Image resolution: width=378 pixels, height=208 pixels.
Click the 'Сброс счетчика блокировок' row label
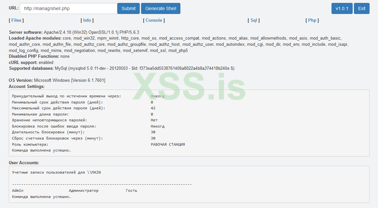tap(58, 138)
